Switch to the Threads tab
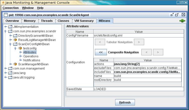 pos(47,21)
